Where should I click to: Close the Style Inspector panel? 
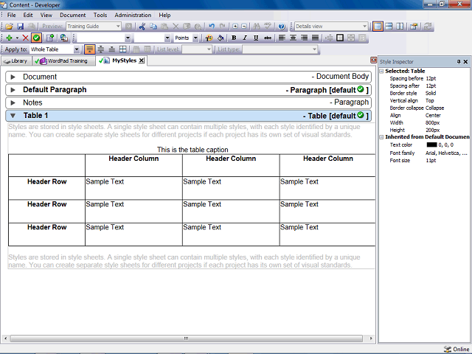pyautogui.click(x=465, y=62)
